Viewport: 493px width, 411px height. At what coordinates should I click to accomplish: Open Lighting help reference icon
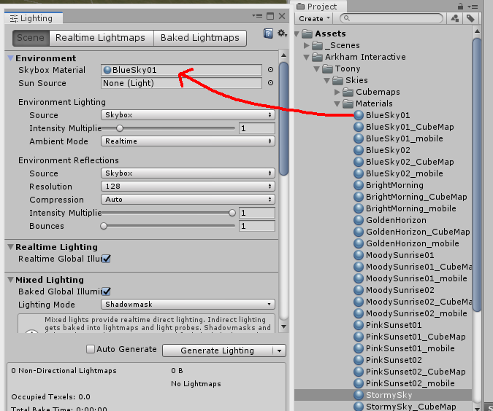click(x=268, y=34)
